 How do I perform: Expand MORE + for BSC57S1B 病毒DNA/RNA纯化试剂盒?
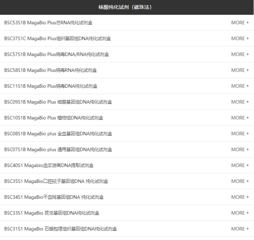[x=240, y=54]
